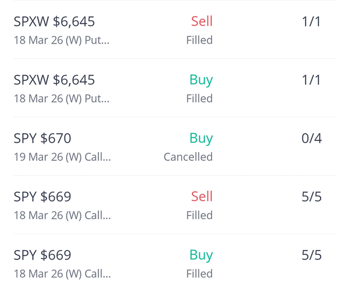Click the Buy label of SPY $670 order

pyautogui.click(x=201, y=138)
